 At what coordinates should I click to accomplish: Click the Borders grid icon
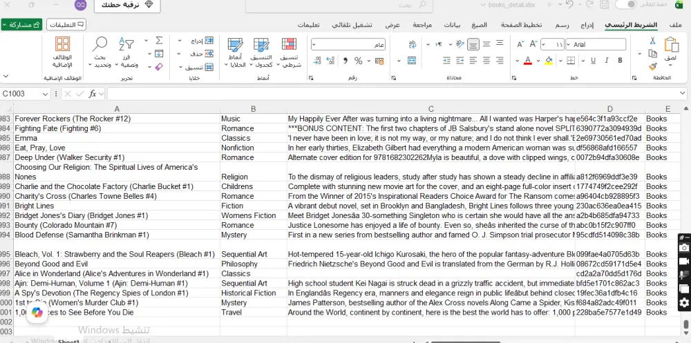pyautogui.click(x=571, y=60)
